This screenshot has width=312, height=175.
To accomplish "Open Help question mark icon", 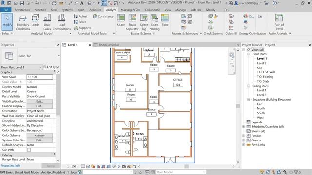I will click(274, 3).
